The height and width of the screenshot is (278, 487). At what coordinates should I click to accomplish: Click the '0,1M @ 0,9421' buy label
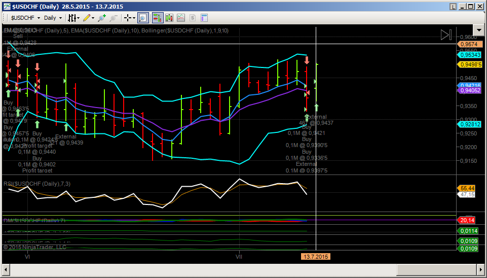[306, 133]
